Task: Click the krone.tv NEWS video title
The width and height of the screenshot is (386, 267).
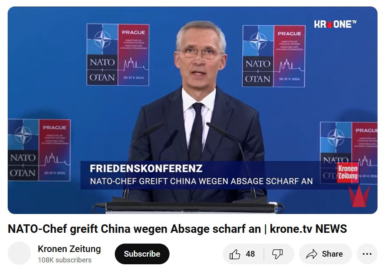Action: pos(177,229)
